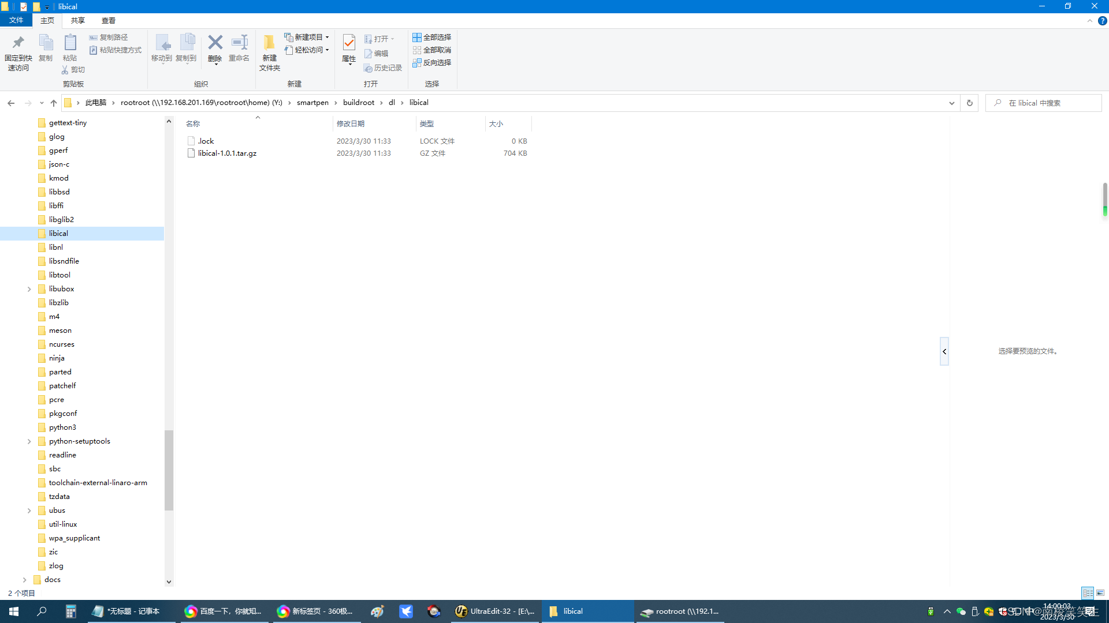Open the View (查看) ribbon tab
The height and width of the screenshot is (623, 1109).
click(x=108, y=20)
